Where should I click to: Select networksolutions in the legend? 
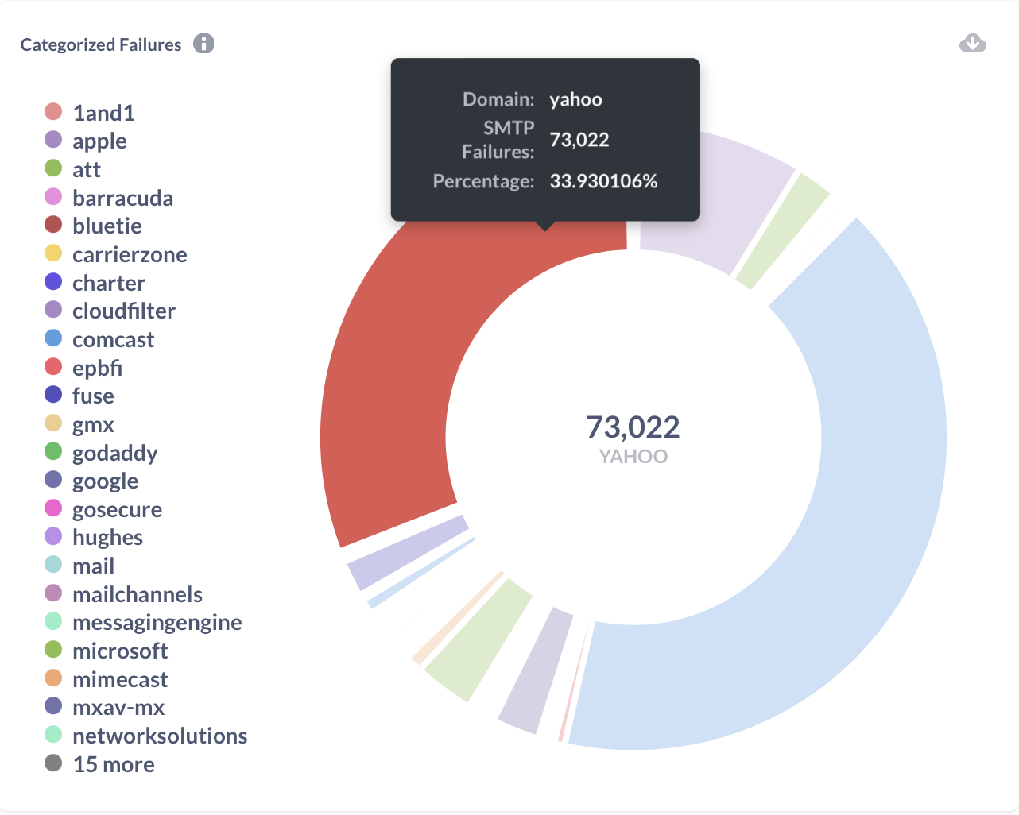pyautogui.click(x=146, y=736)
